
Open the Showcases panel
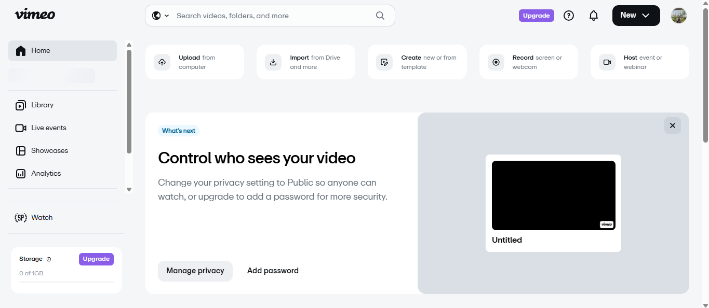click(x=50, y=150)
